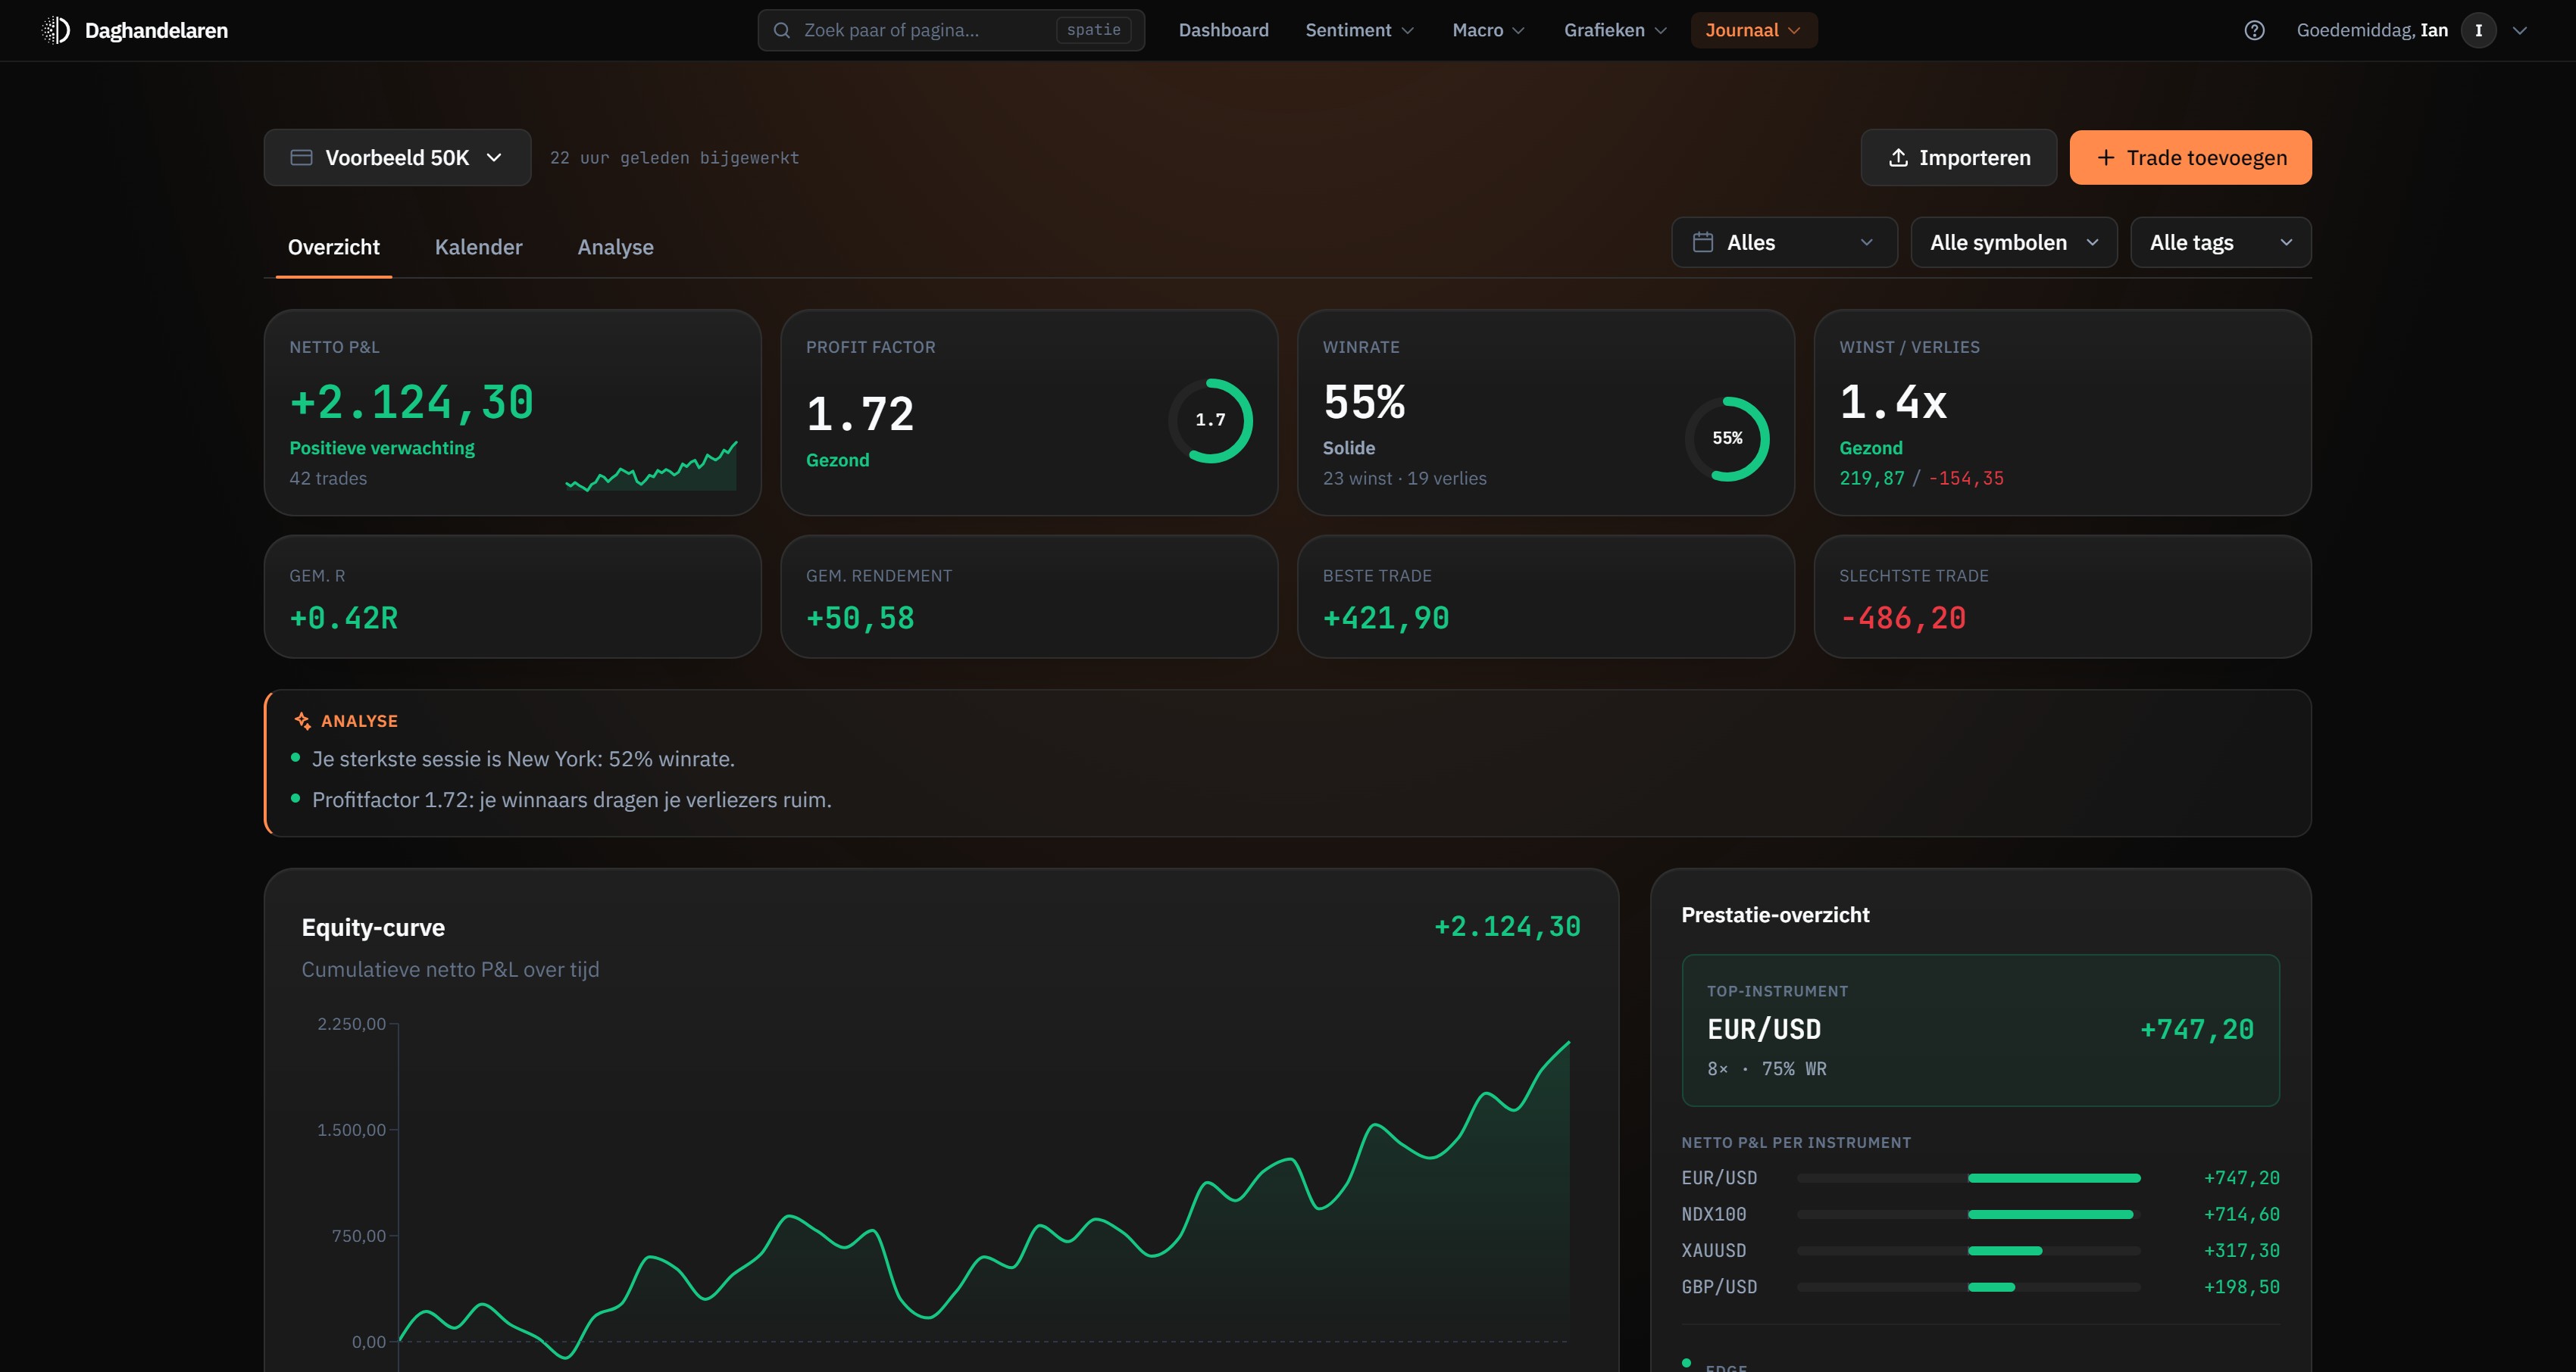Click the Winrate 55% ring gauge
Viewport: 2576px width, 1372px height.
point(1727,438)
